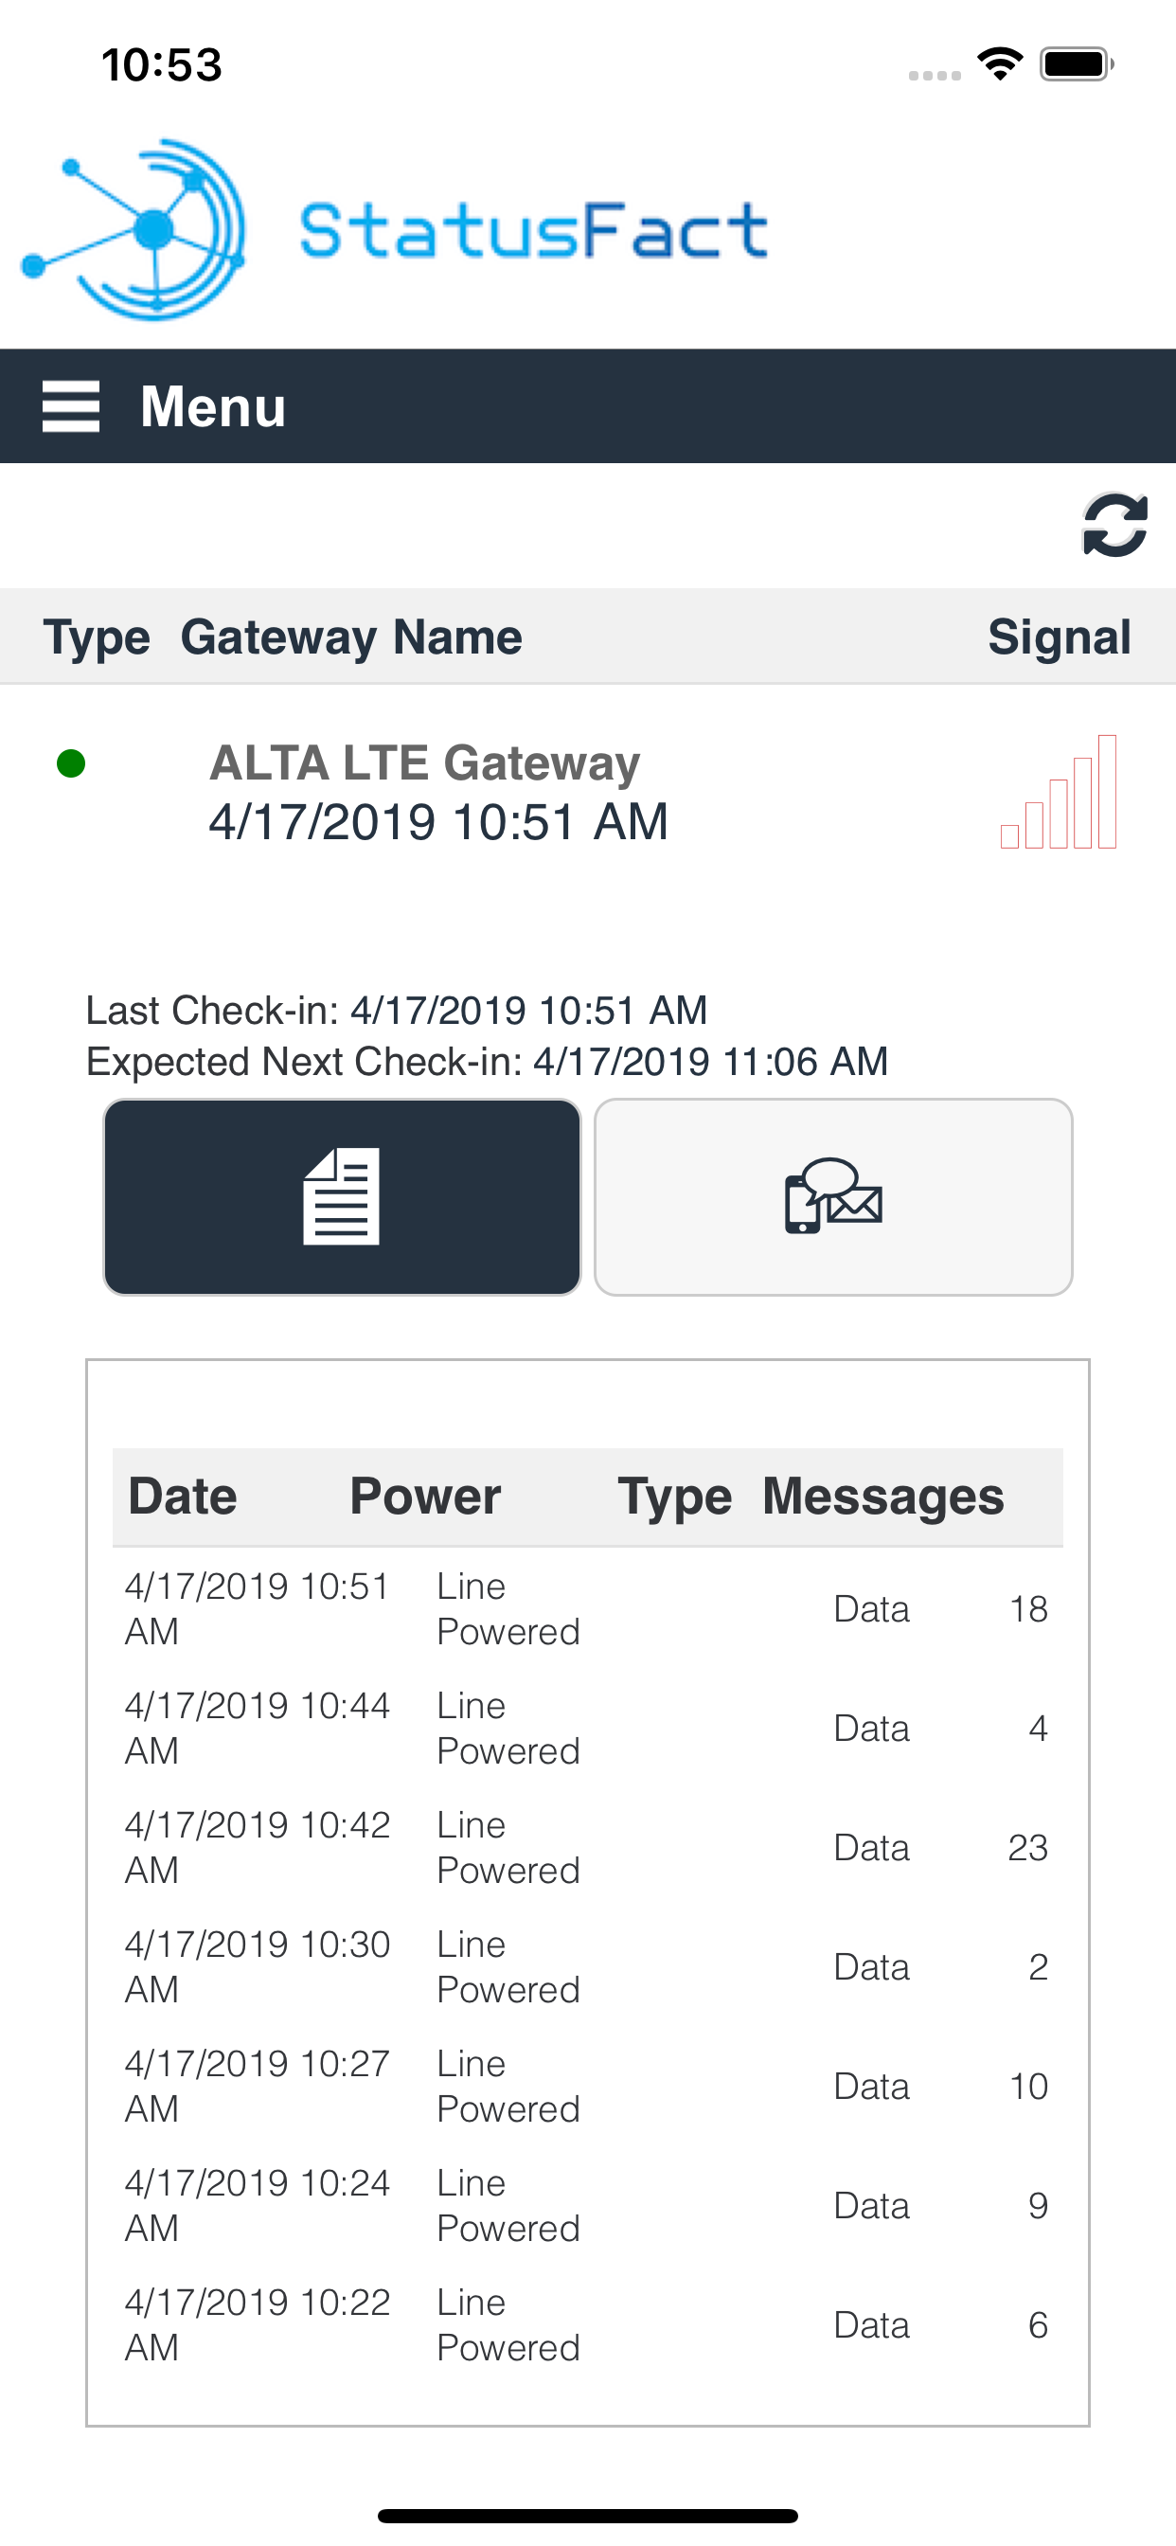This screenshot has height=2546, width=1176.
Task: Select the 10:30 AM history row
Action: coord(587,1967)
